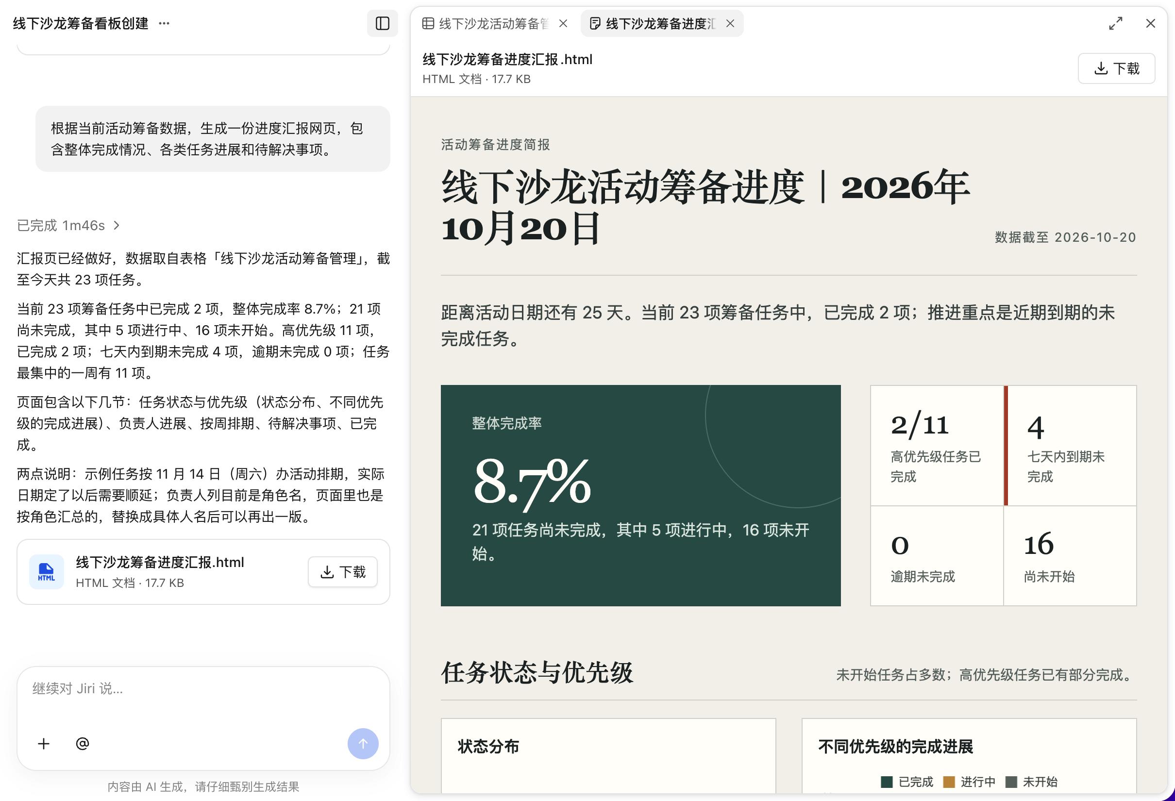Close the 线下沙龙筹备进度汇 document tab
1175x801 pixels.
[730, 23]
